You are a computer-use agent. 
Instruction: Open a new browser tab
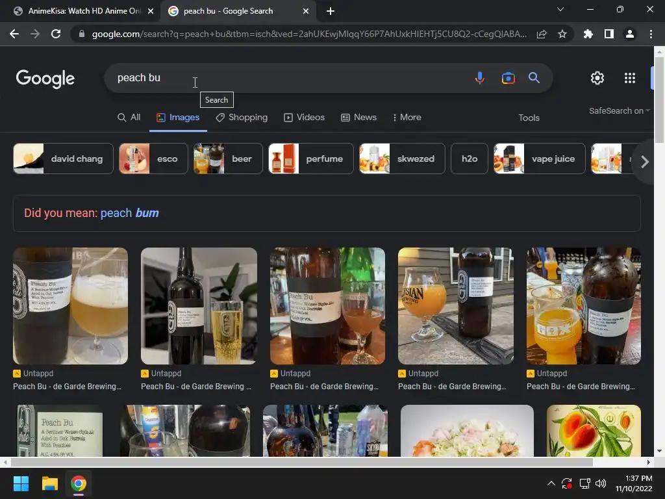(331, 11)
